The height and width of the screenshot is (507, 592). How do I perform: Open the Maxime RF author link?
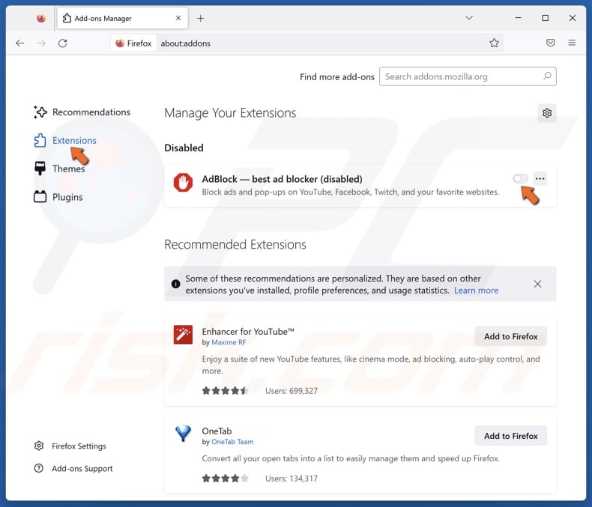click(x=229, y=342)
